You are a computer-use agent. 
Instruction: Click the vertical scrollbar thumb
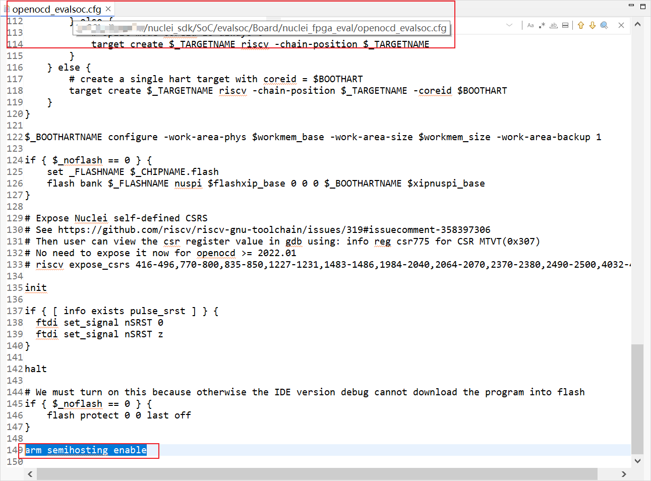[x=637, y=398]
